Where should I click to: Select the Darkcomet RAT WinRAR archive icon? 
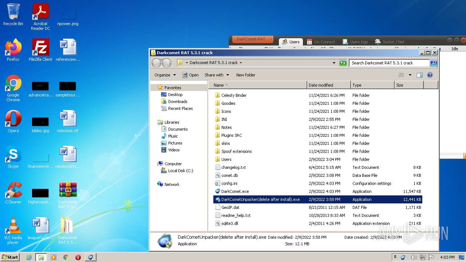click(68, 195)
